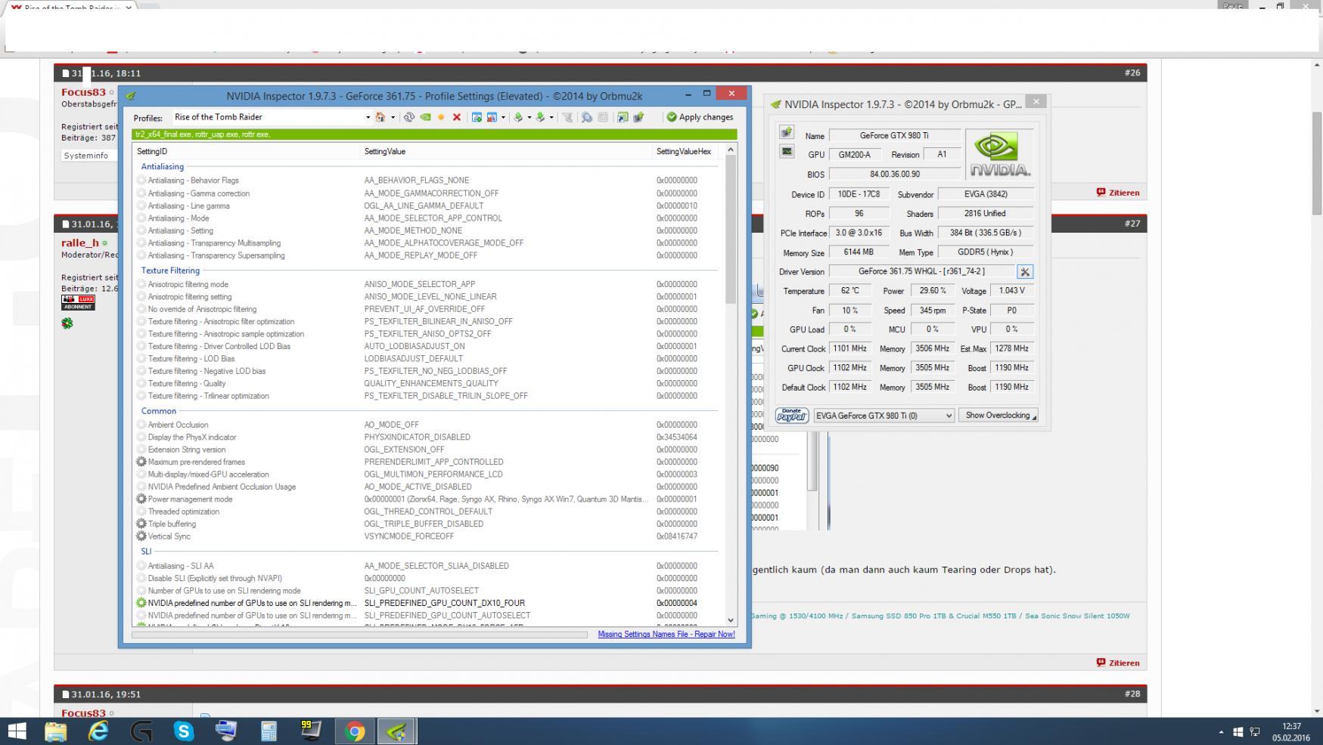Click gear icon beside Vertical Sync

(x=141, y=536)
